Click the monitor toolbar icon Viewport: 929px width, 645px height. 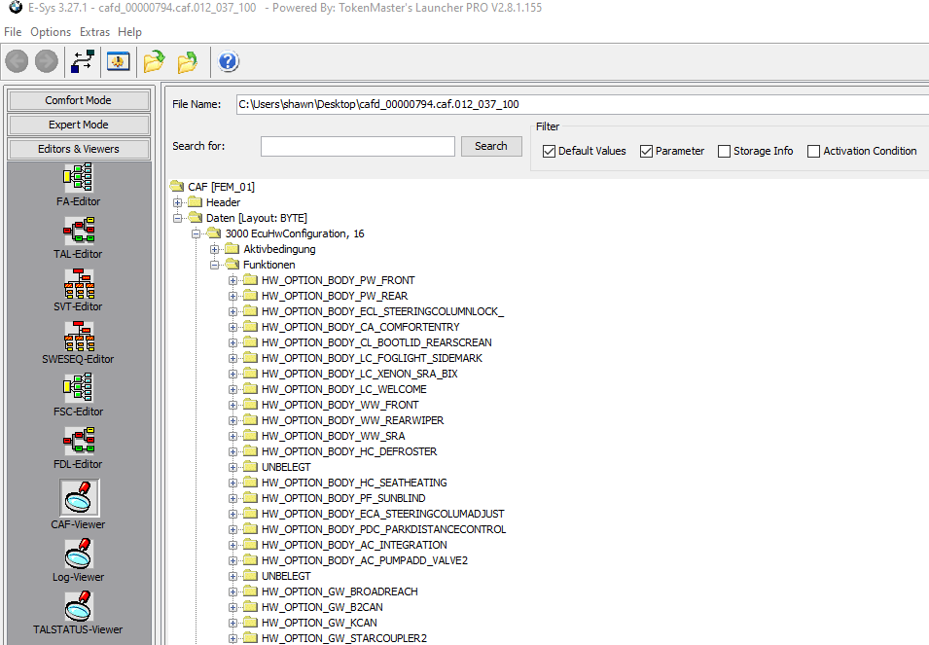[119, 61]
